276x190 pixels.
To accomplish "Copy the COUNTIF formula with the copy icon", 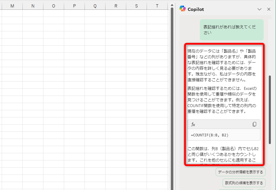I will [254, 124].
